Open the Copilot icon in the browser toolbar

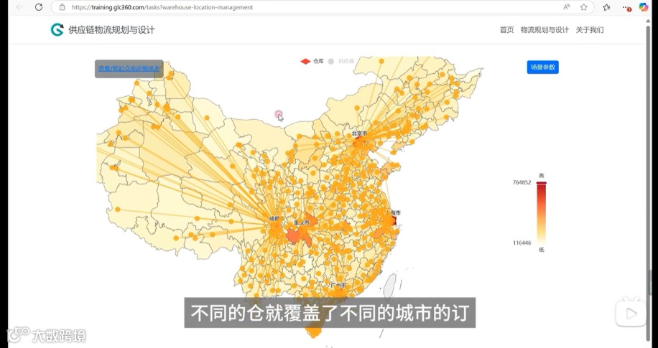pyautogui.click(x=644, y=7)
